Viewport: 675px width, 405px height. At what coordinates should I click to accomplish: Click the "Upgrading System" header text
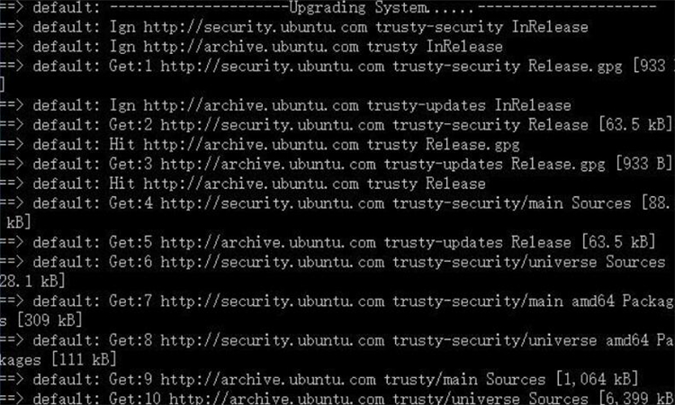coord(358,8)
